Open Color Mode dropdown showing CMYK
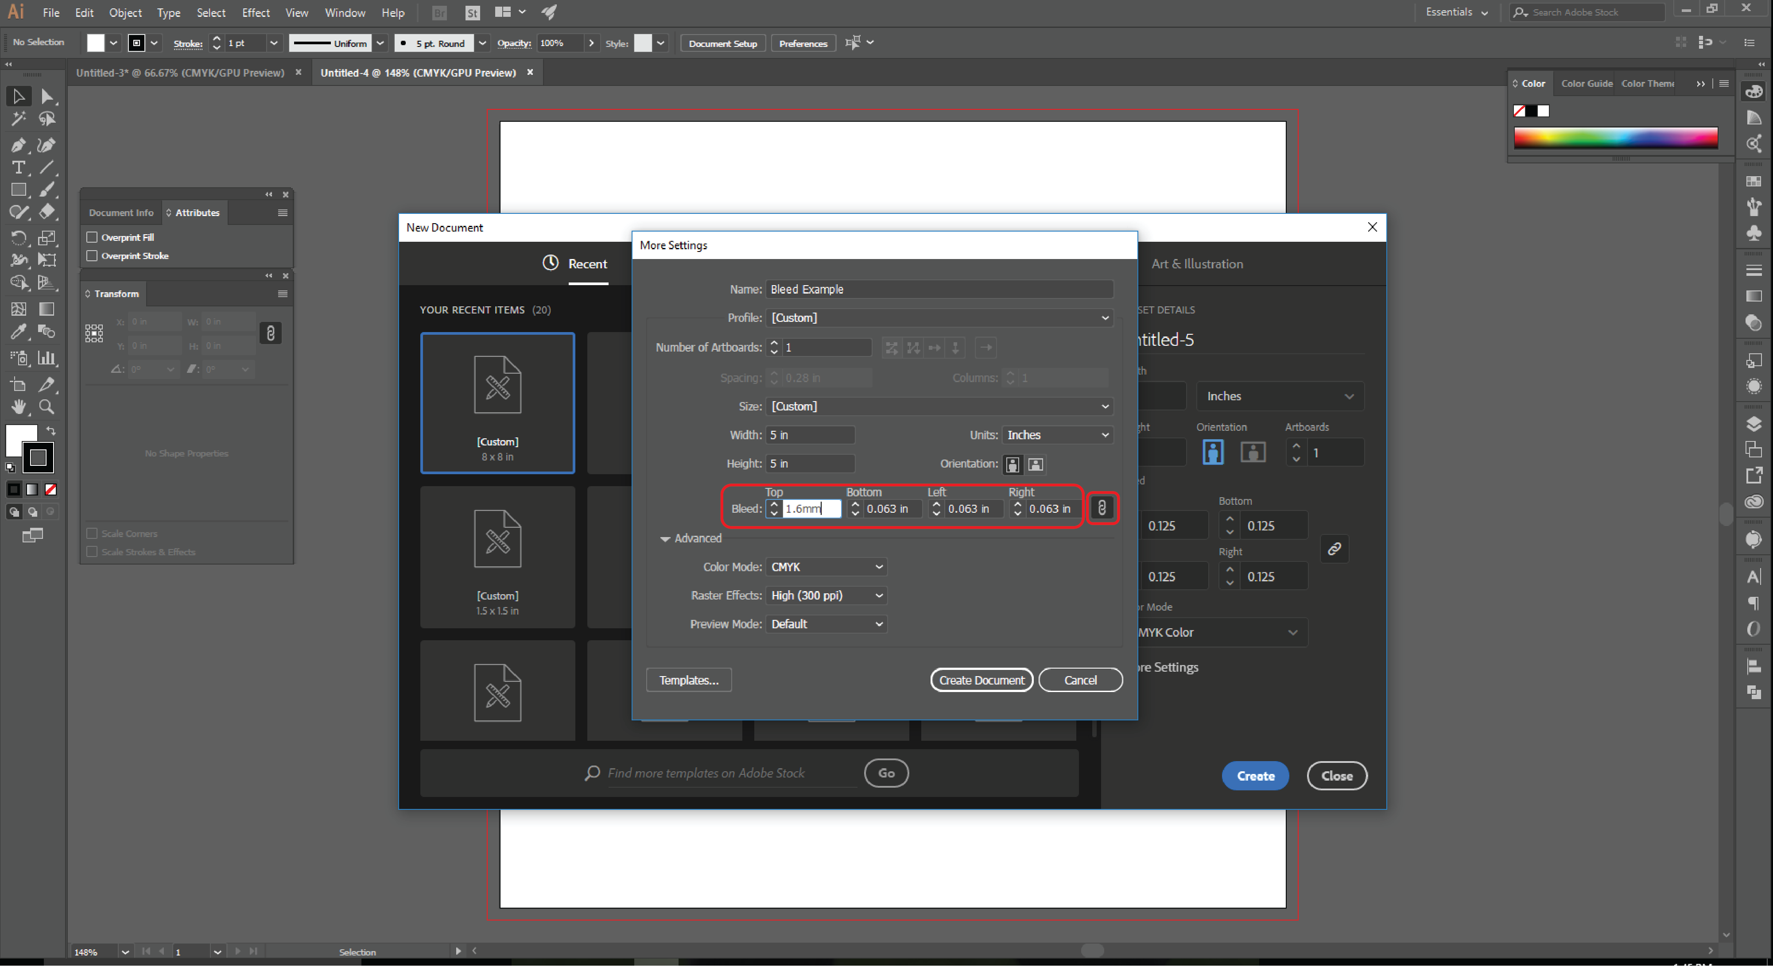Screen dimensions: 1773x967 [x=826, y=567]
